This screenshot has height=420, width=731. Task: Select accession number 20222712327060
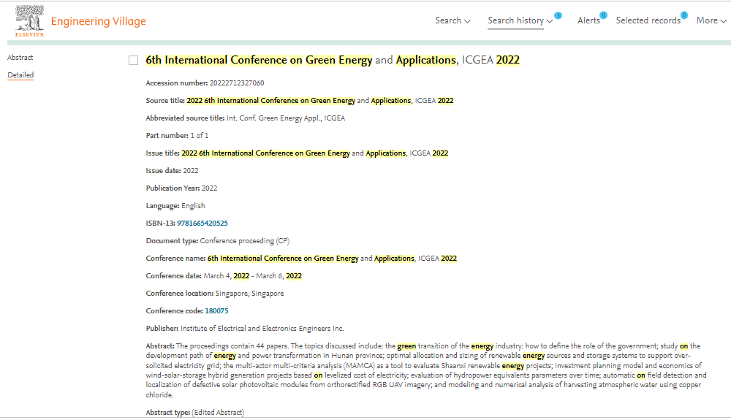tap(237, 83)
